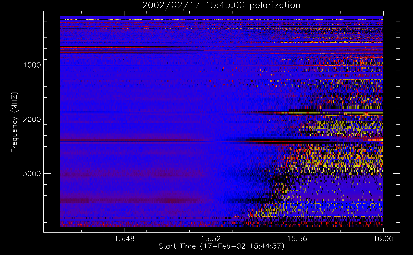Click the "15:48" time tick label
The image size is (413, 255).
(x=125, y=239)
